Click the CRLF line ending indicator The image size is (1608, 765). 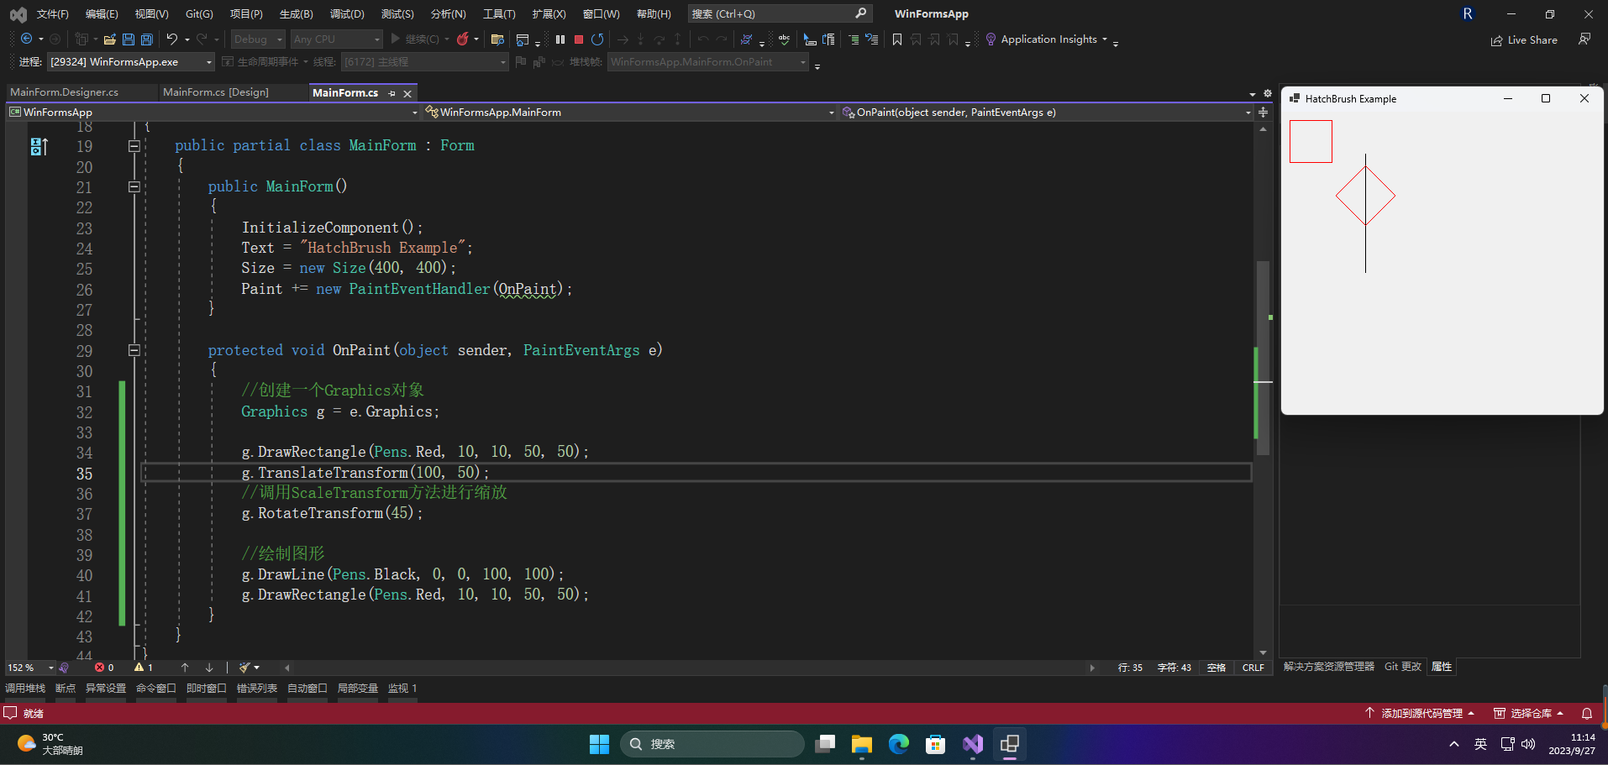point(1253,668)
